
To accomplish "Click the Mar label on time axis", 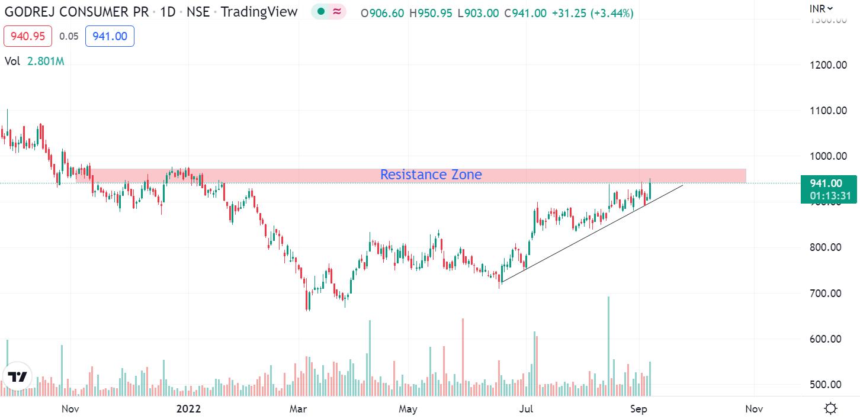I will (297, 408).
